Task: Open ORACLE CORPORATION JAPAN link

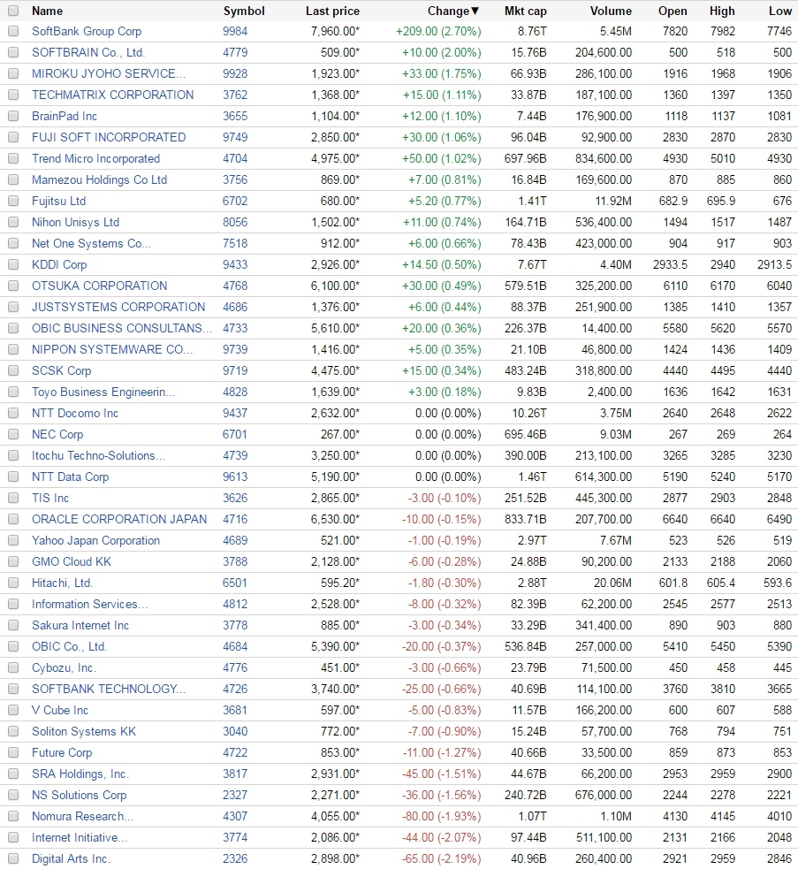Action: click(x=119, y=519)
